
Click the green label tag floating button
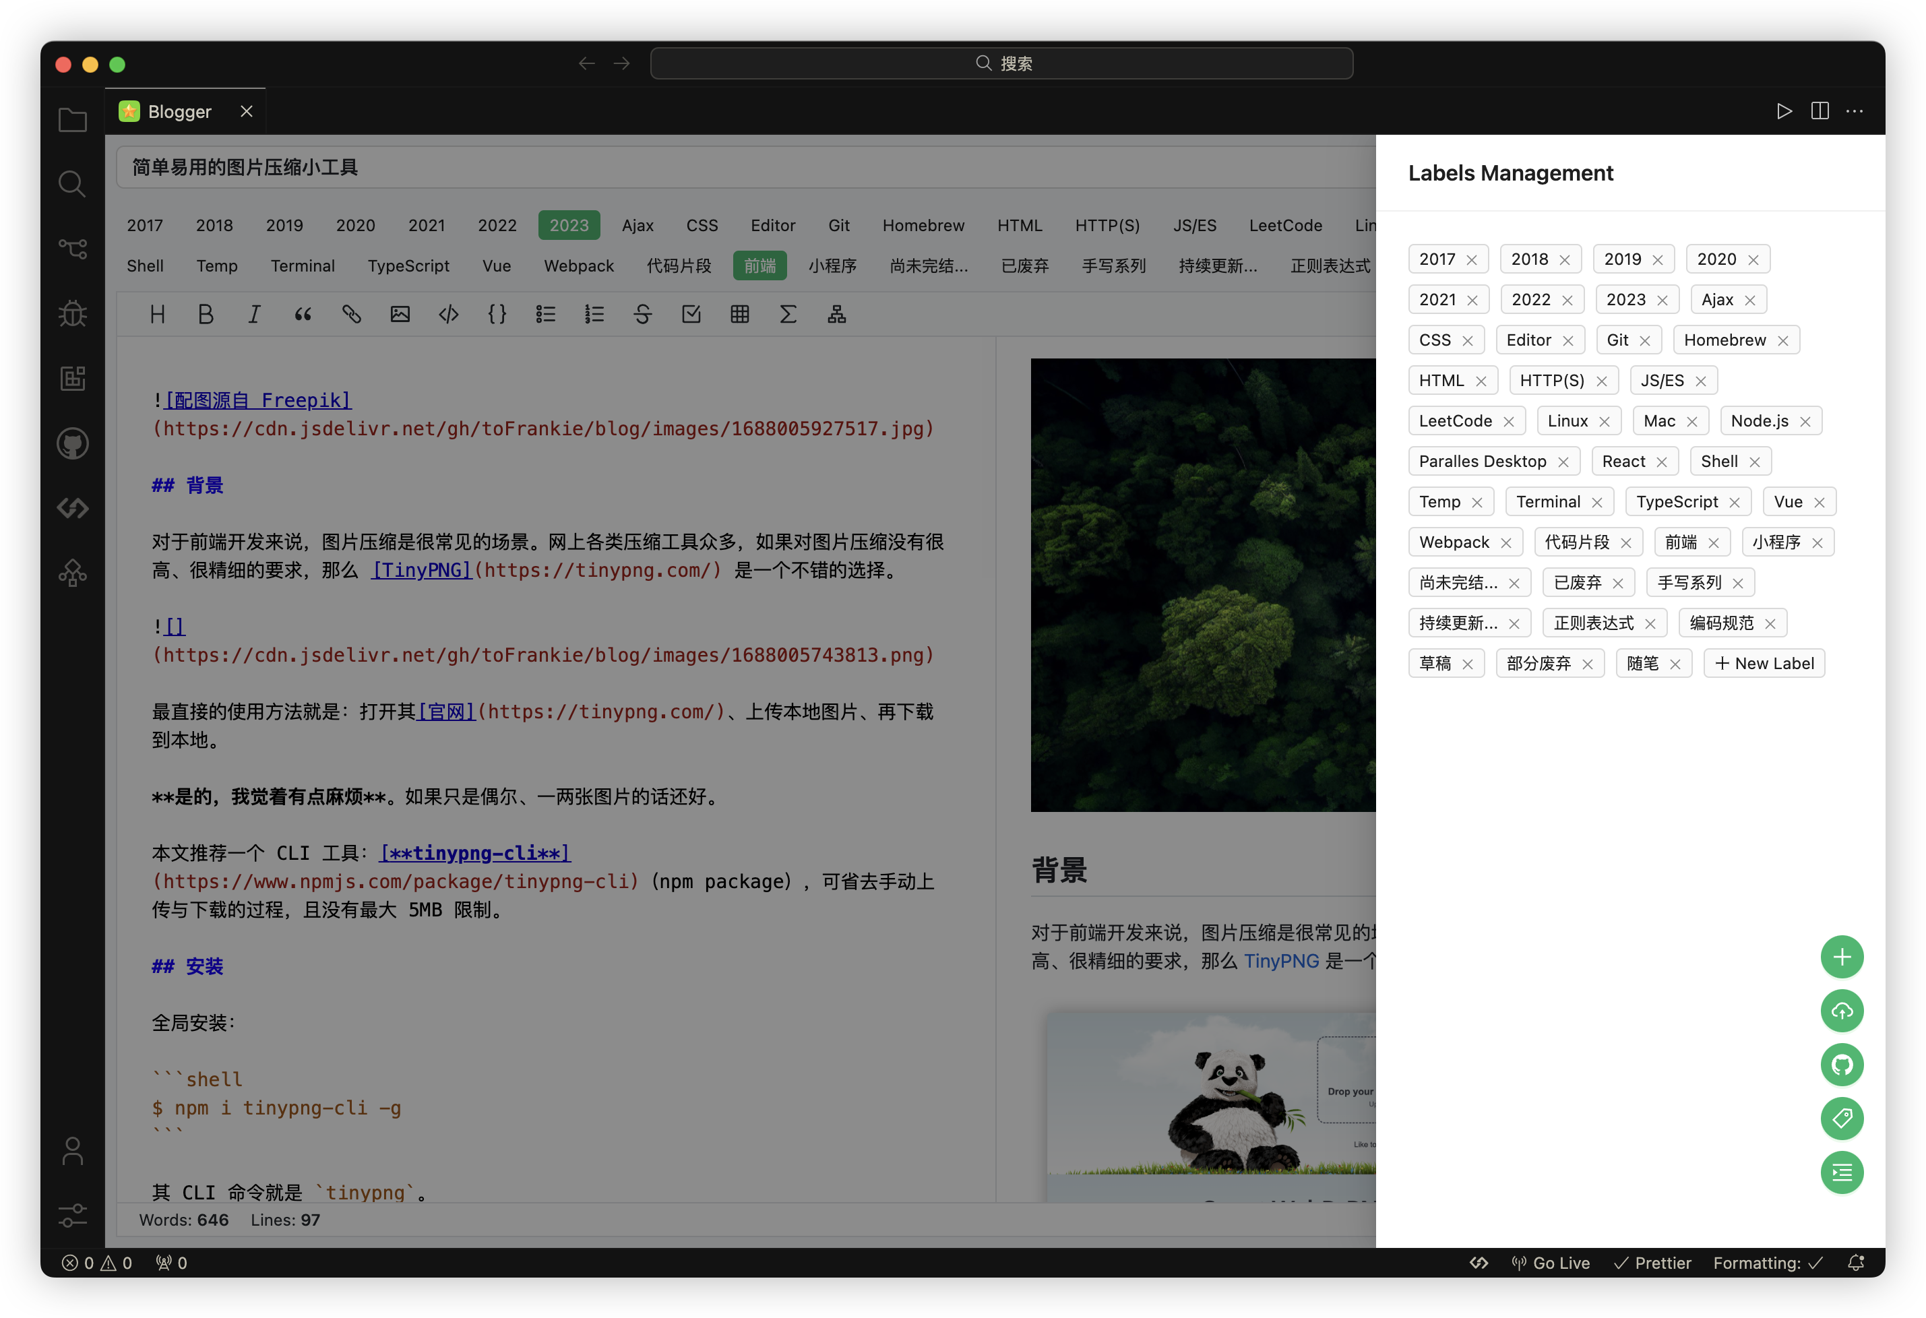[x=1842, y=1119]
